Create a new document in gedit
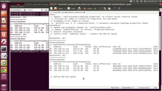The height and width of the screenshot is (91, 162). tap(52, 8)
